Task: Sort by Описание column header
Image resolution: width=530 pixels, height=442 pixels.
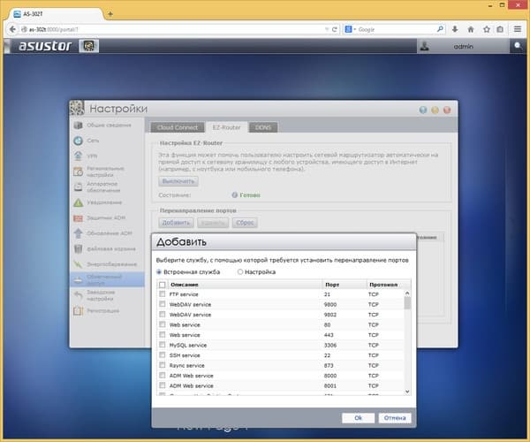Action: 245,285
